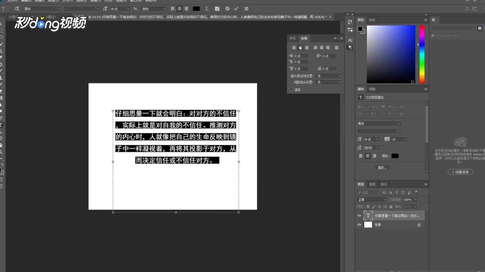Viewport: 485px width, 272px height.
Task: Switch to the 路径 tab
Action: pyautogui.click(x=384, y=184)
